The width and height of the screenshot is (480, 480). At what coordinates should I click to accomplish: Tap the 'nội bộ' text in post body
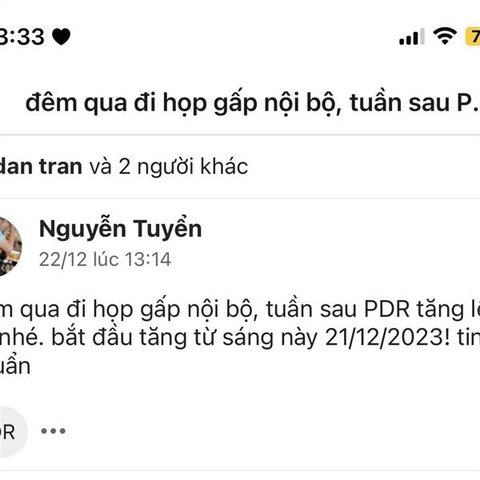(221, 310)
